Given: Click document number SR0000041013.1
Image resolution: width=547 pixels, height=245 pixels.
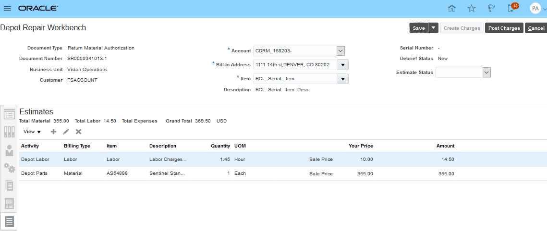Looking at the screenshot, I should [x=87, y=59].
